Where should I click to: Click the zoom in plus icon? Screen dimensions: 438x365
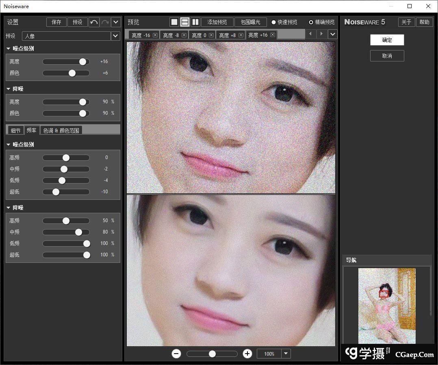click(247, 354)
